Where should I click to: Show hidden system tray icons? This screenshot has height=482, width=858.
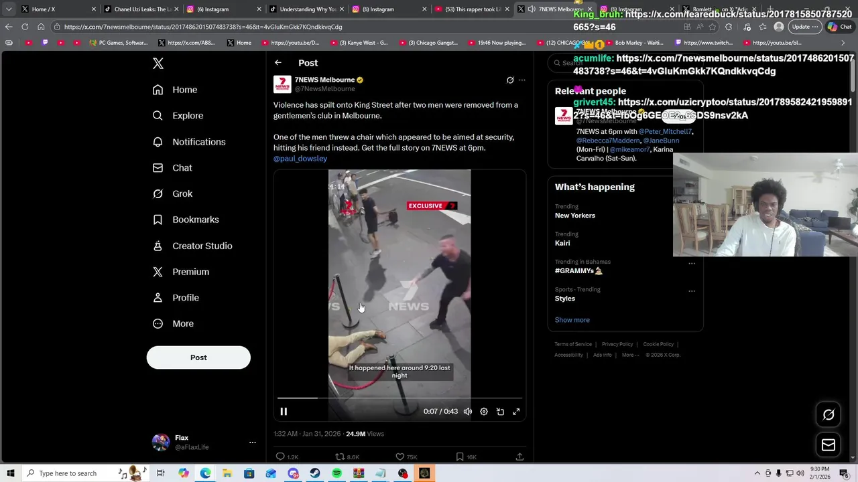coord(757,473)
